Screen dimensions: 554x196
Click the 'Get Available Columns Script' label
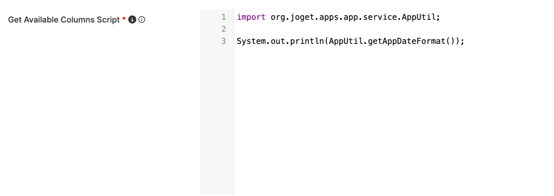point(64,20)
